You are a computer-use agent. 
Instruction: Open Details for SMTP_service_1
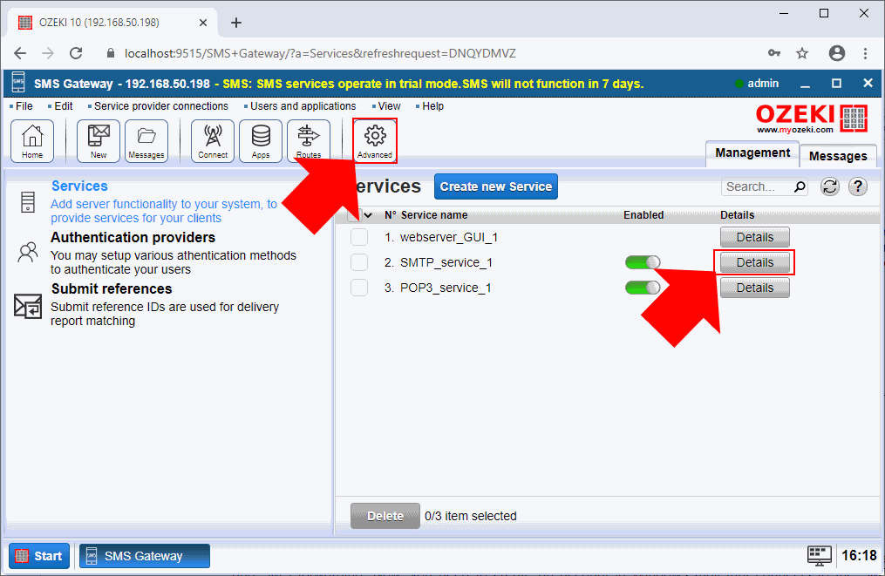pos(754,262)
